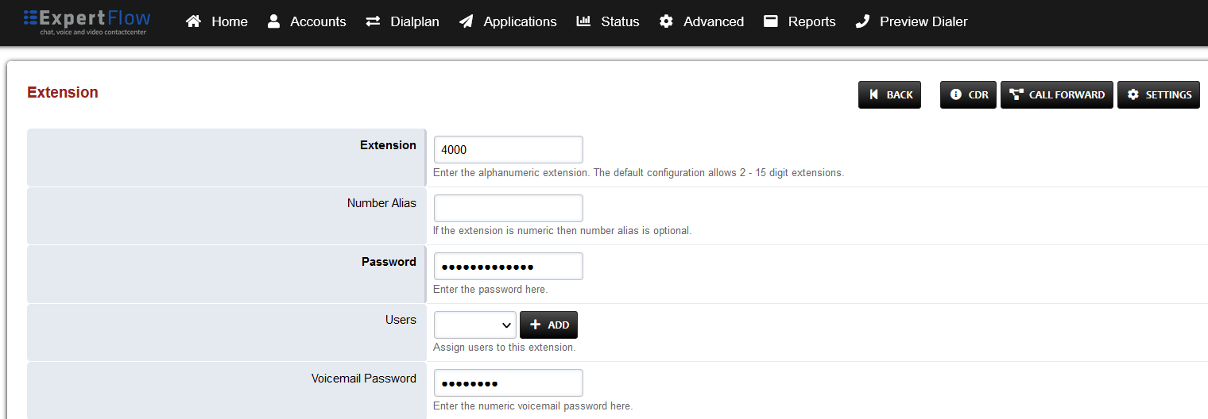The image size is (1208, 419).
Task: Click into the Number Alias field
Action: 508,208
